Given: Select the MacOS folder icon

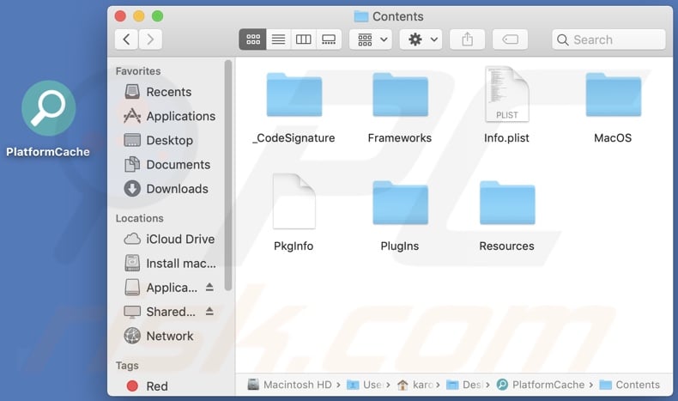Looking at the screenshot, I should (613, 94).
